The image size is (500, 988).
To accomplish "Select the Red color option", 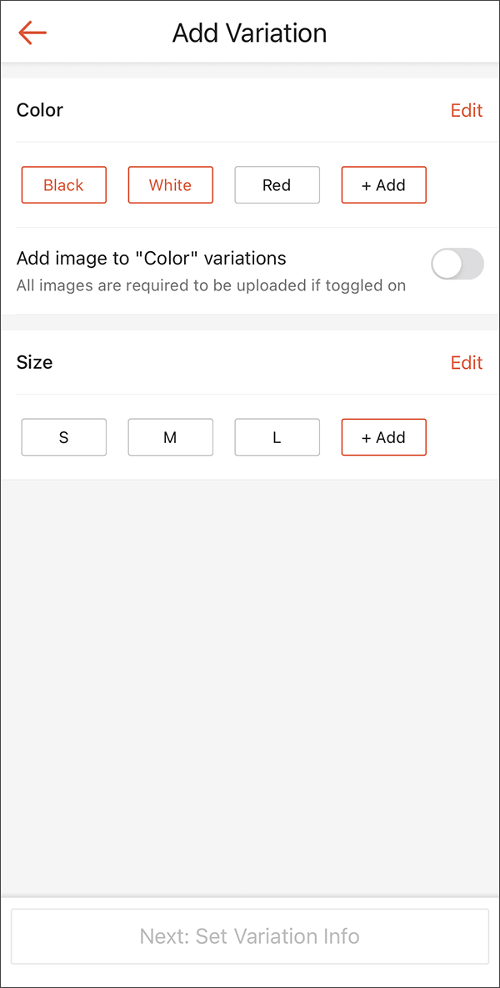I will coord(277,184).
